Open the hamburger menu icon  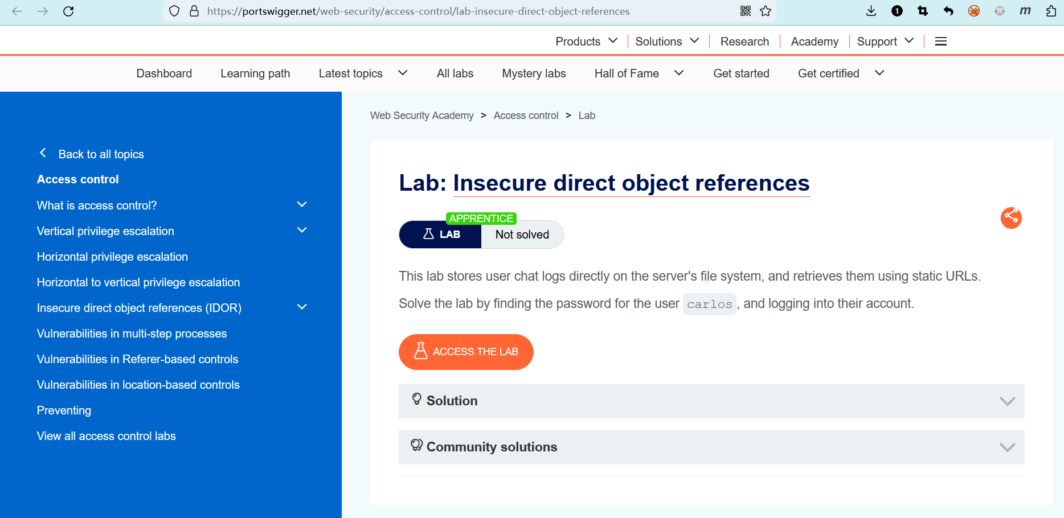(x=941, y=42)
